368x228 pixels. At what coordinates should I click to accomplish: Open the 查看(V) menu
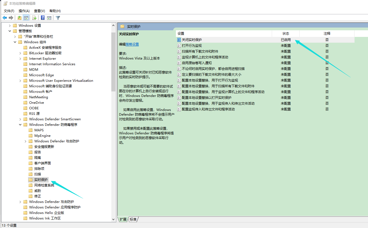point(39,11)
